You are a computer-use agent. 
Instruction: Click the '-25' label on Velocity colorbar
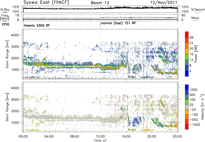point(193,110)
